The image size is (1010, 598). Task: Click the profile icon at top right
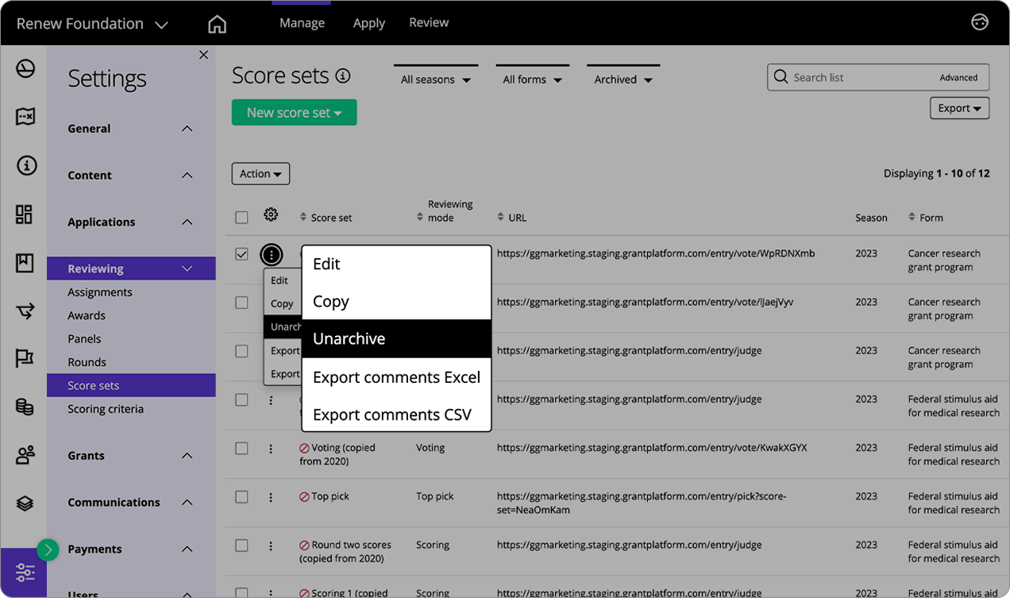tap(979, 21)
